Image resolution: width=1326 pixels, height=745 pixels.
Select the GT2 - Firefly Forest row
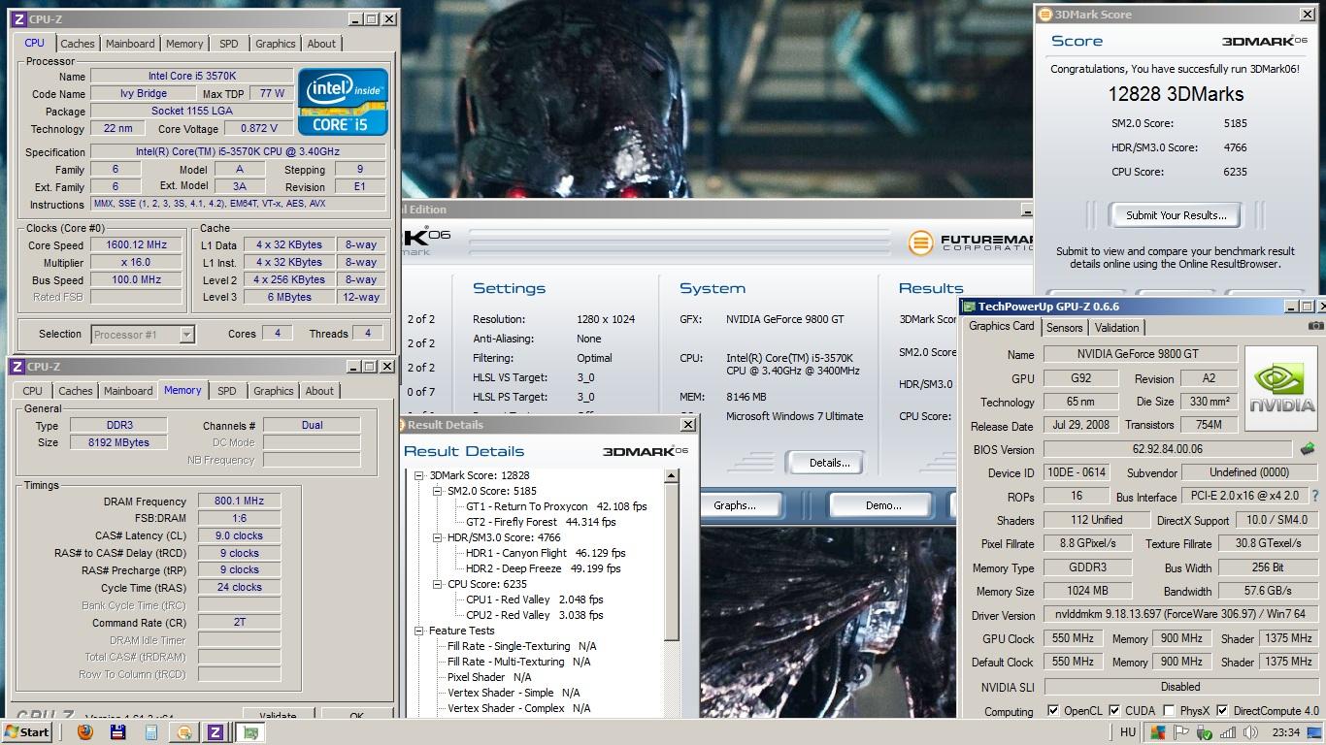pos(541,522)
